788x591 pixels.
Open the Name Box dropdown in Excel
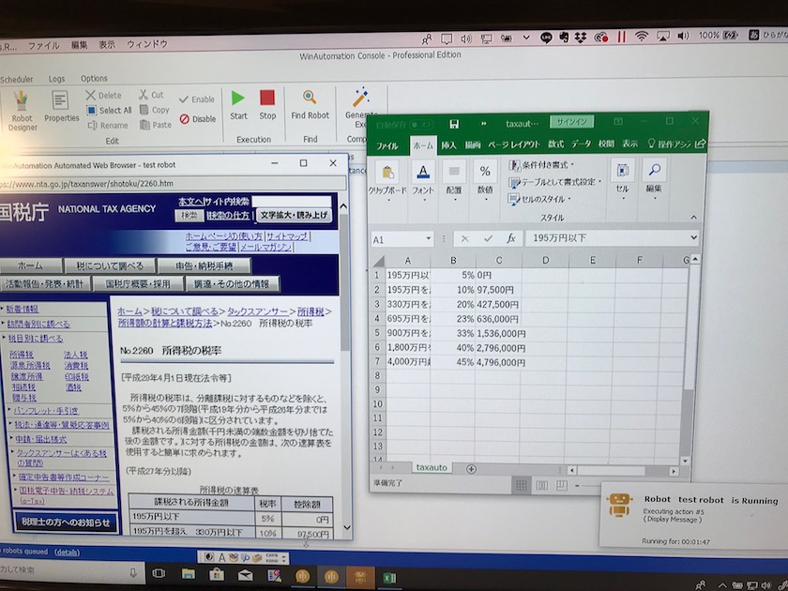pos(428,238)
